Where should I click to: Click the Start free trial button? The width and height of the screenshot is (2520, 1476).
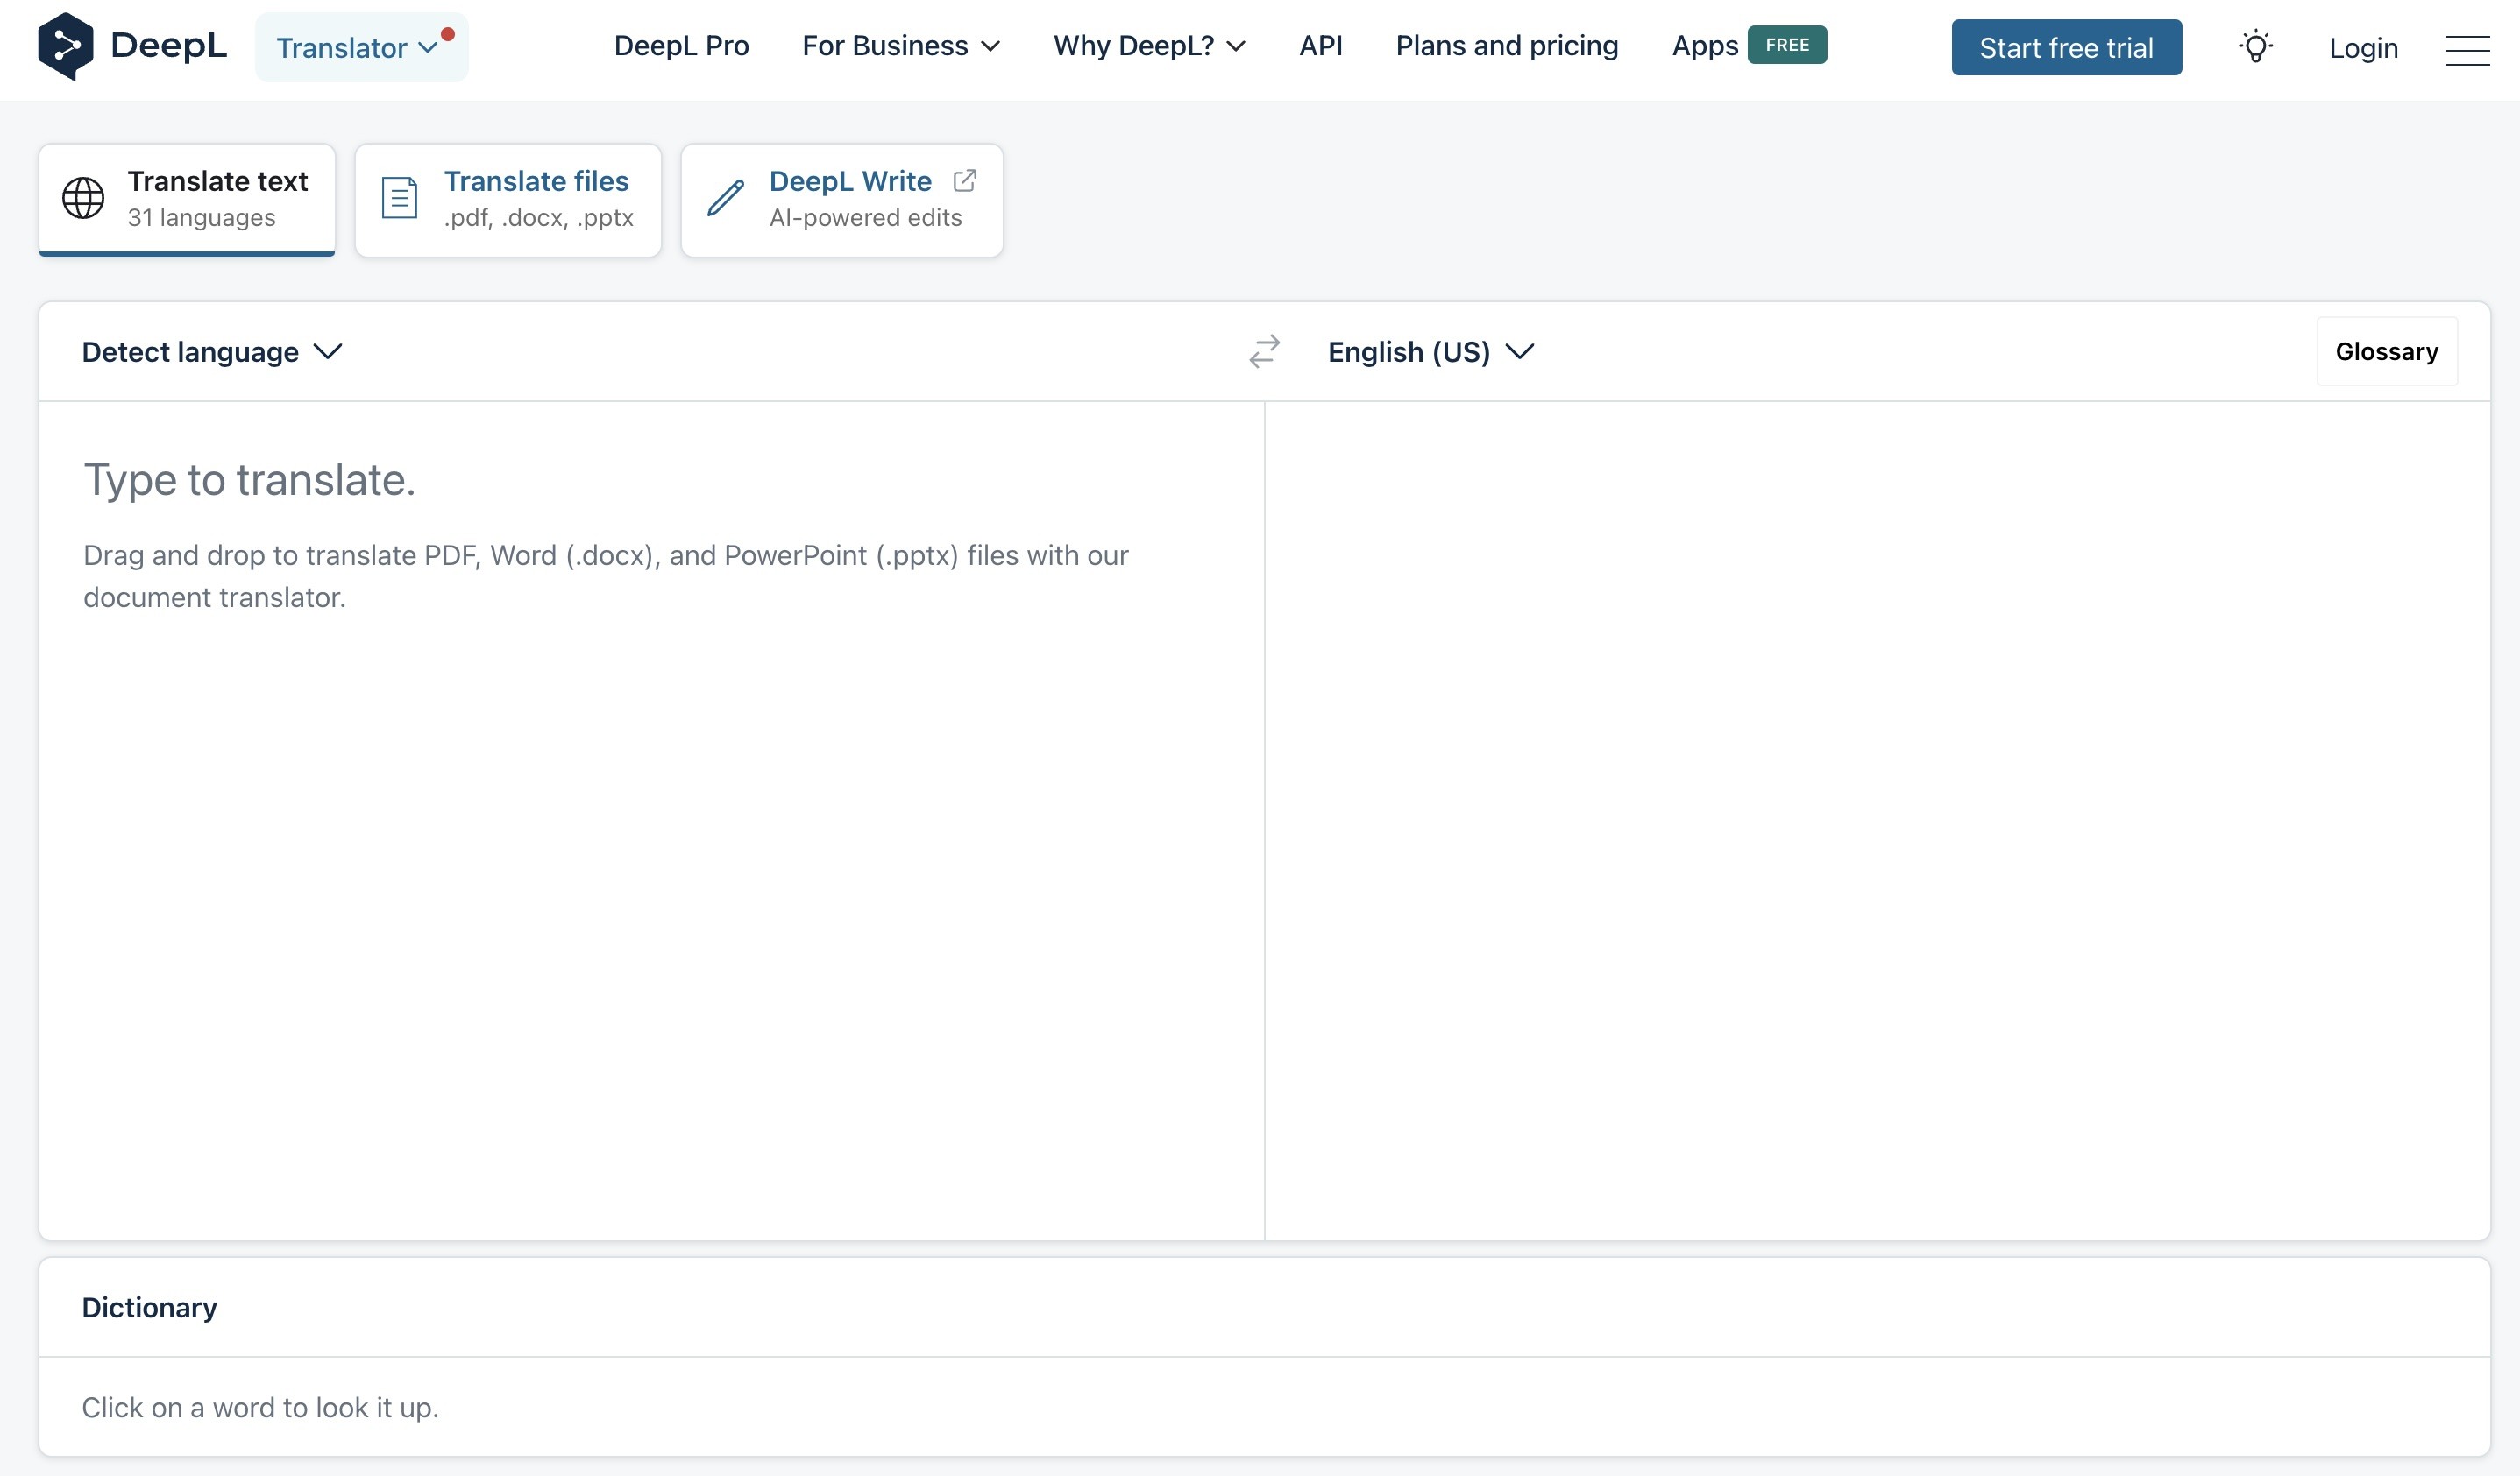tap(2066, 48)
